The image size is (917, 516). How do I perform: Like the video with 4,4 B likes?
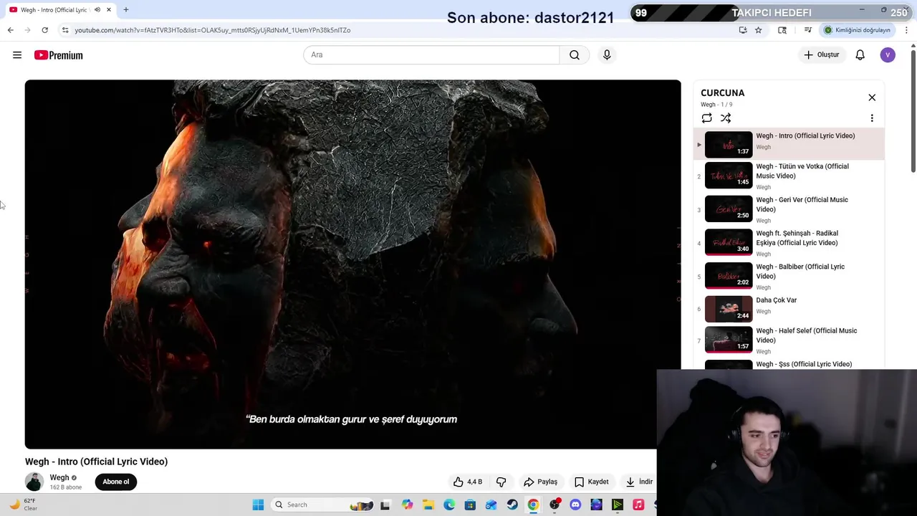[x=468, y=482]
